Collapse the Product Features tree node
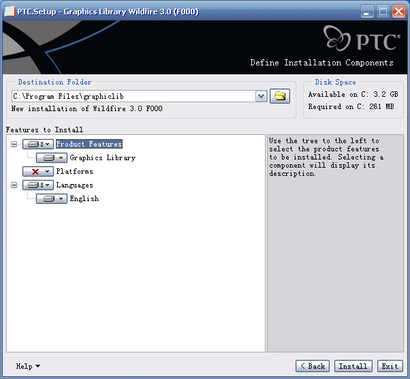This screenshot has height=379, width=410. [x=14, y=144]
